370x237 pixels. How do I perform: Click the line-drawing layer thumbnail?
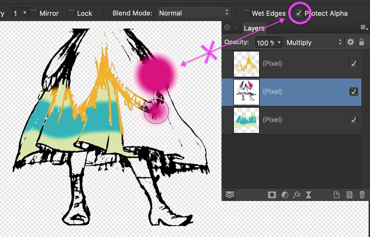(246, 92)
